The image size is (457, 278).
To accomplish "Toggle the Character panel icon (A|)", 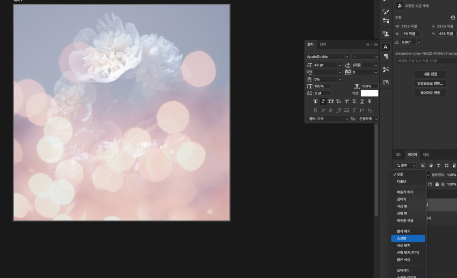I will click(x=386, y=47).
